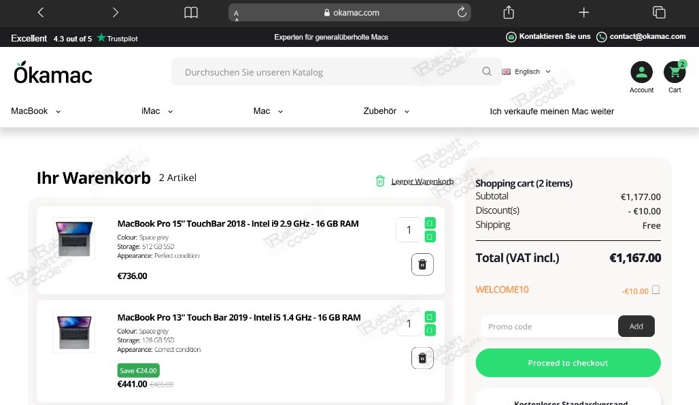This screenshot has width=699, height=405.
Task: Remove the WELCOME10 discount code
Action: 655,290
